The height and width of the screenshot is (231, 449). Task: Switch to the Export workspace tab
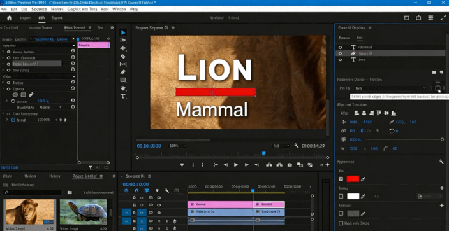click(56, 18)
